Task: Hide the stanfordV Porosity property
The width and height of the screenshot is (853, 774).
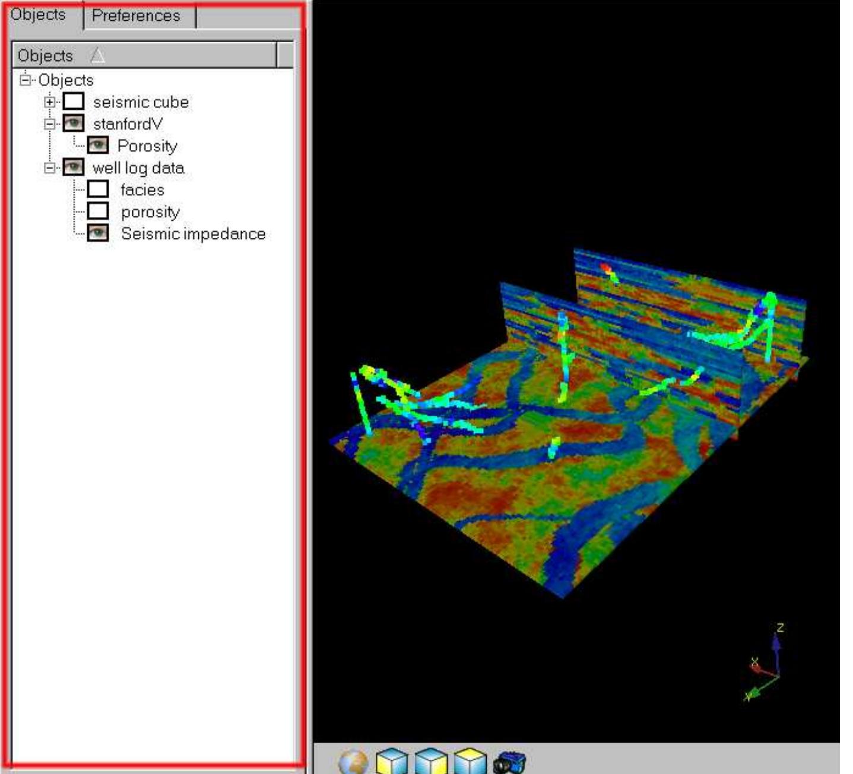Action: point(98,146)
